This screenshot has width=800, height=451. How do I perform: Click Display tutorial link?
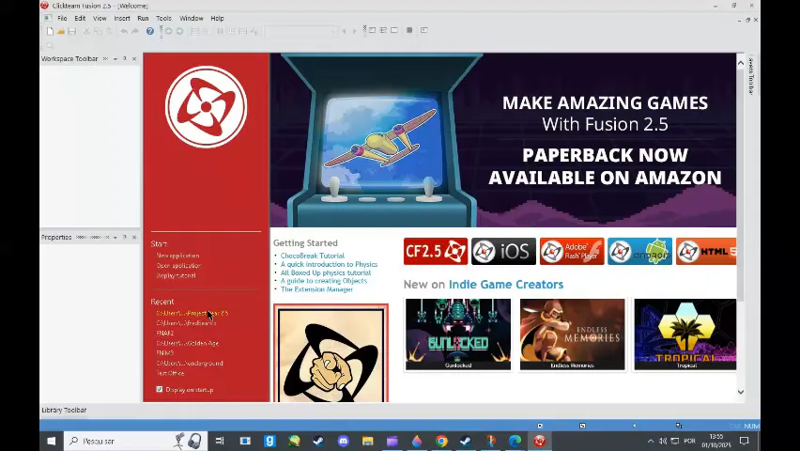[x=176, y=275]
